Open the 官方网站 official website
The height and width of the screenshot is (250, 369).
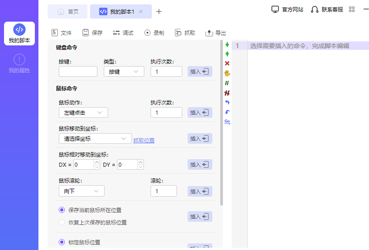tap(287, 10)
